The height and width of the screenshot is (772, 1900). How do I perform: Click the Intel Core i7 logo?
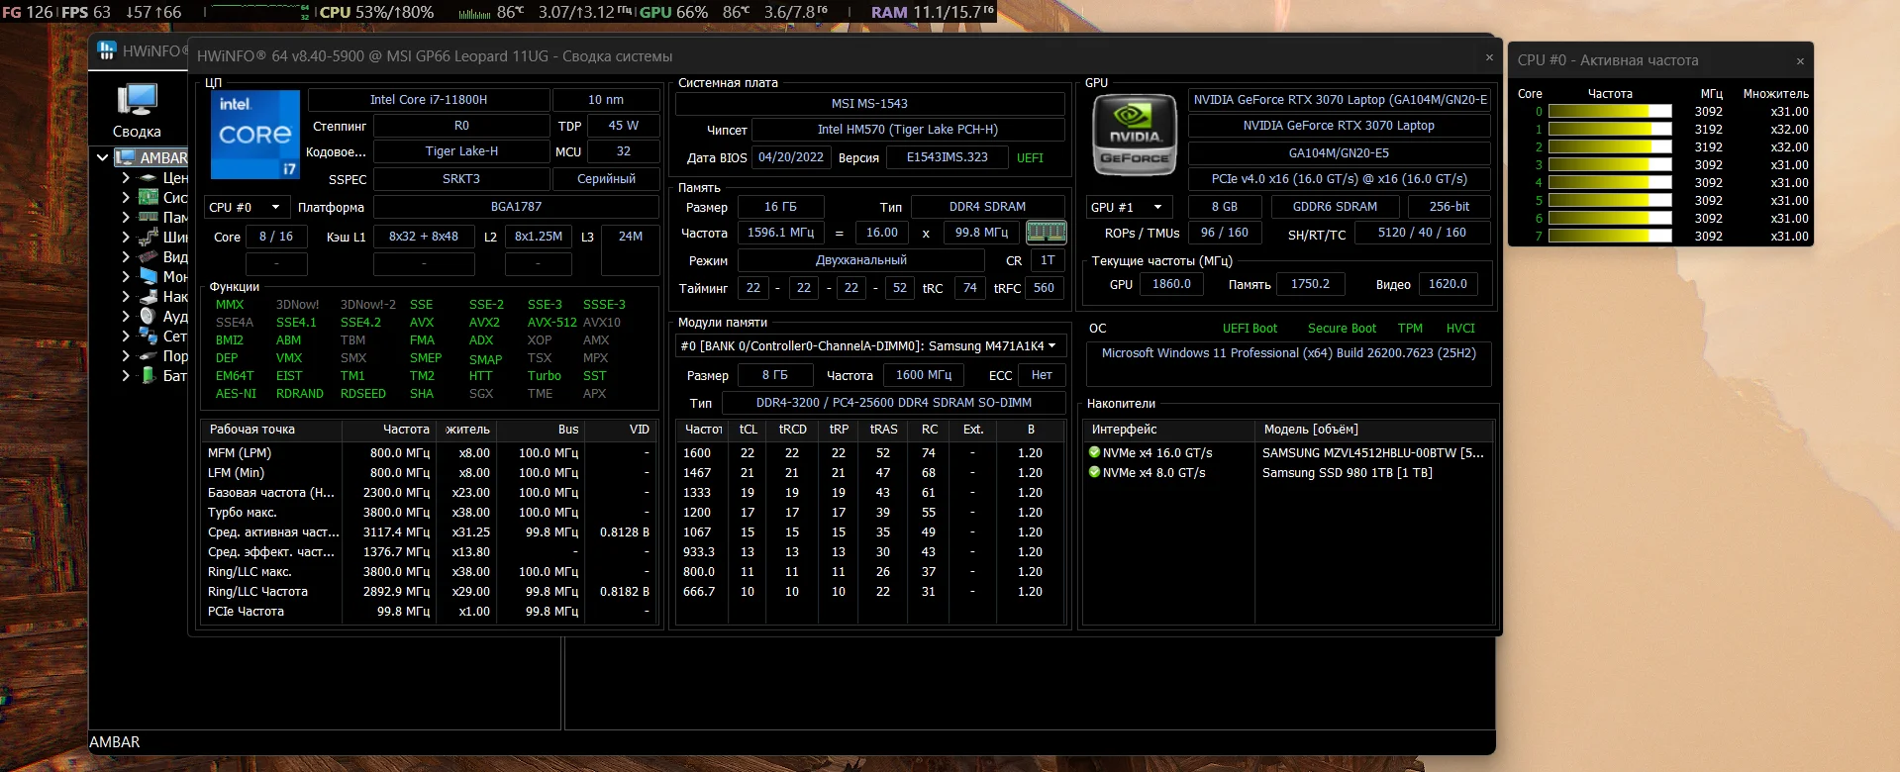coord(255,135)
